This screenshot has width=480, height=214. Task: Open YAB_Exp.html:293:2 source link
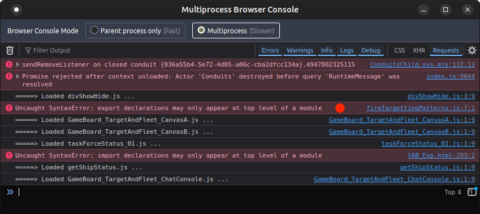[x=441, y=155]
